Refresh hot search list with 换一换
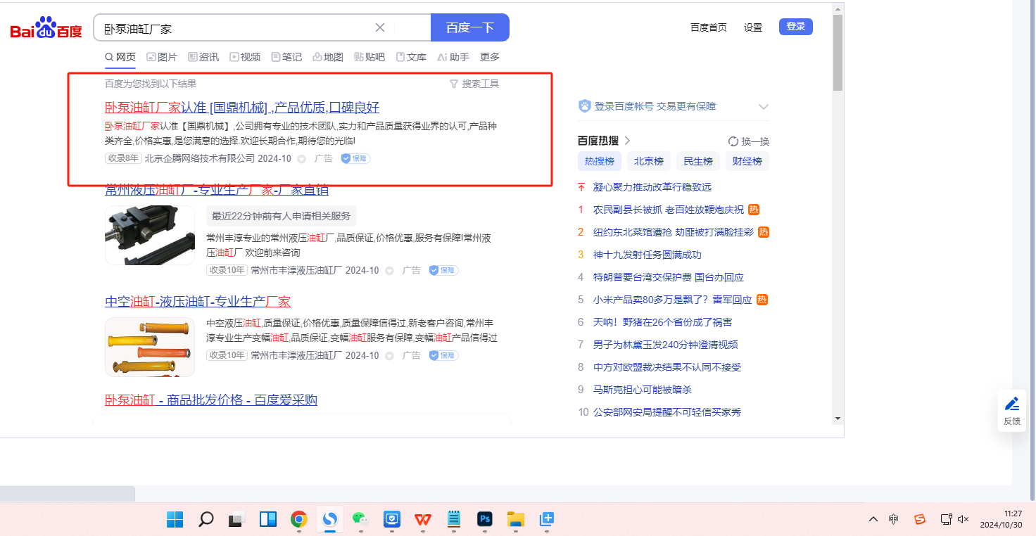Image resolution: width=1036 pixels, height=536 pixels. click(749, 141)
